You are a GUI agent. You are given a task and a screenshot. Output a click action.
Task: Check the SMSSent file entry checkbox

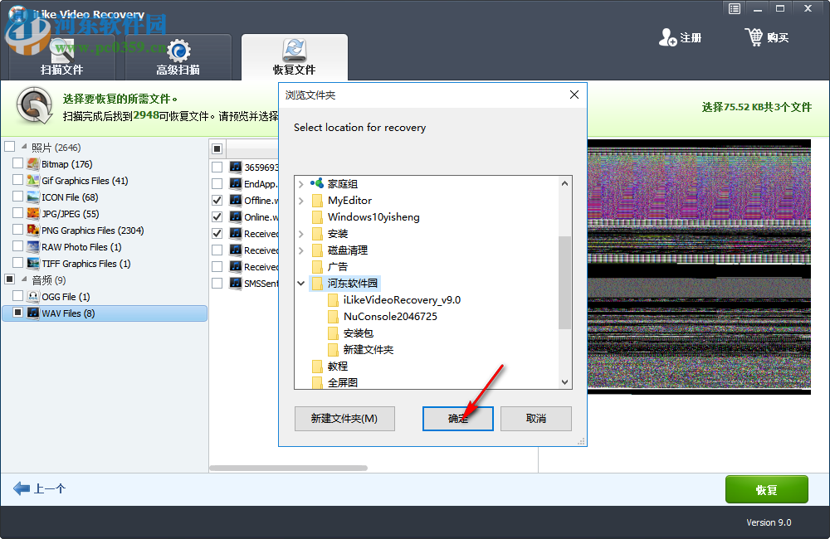(x=217, y=283)
